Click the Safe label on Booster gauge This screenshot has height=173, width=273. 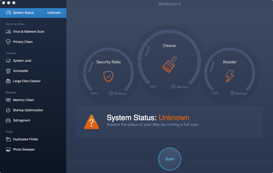point(215,93)
